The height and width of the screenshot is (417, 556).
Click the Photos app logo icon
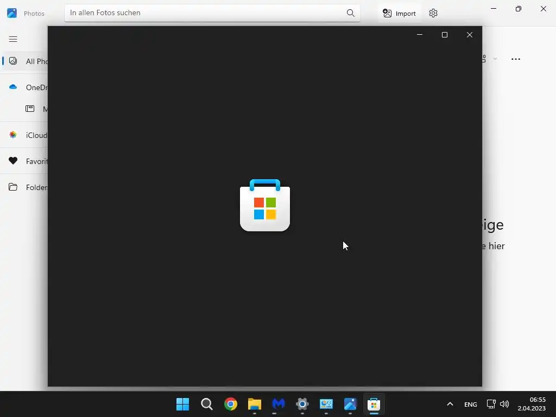coord(12,13)
